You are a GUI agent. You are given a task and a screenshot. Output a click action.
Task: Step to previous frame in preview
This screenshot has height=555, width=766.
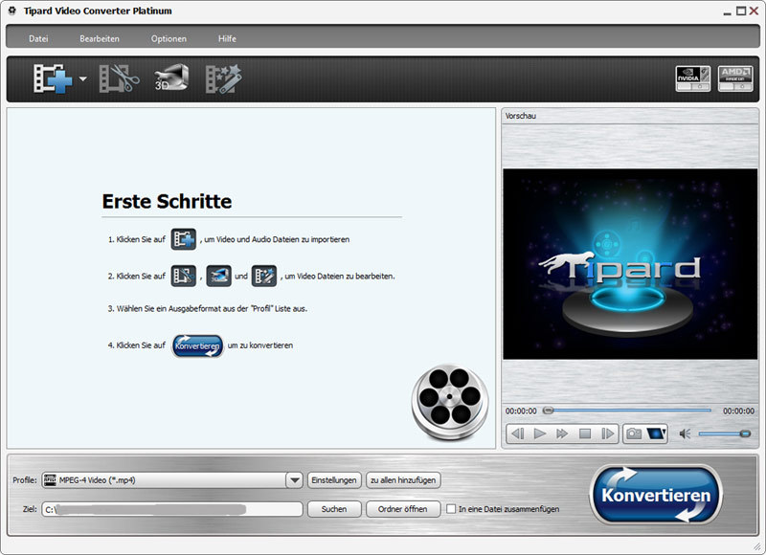click(517, 433)
